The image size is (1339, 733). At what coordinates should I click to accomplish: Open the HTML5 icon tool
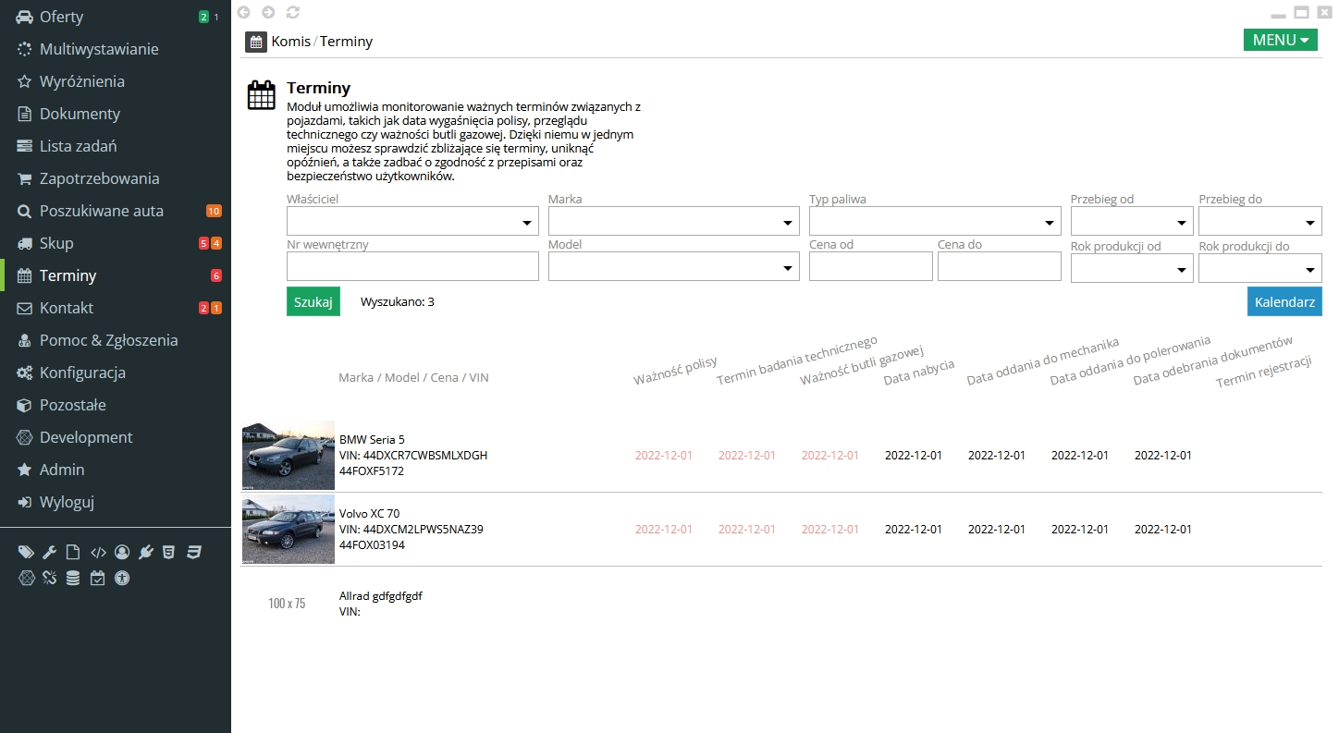click(169, 553)
